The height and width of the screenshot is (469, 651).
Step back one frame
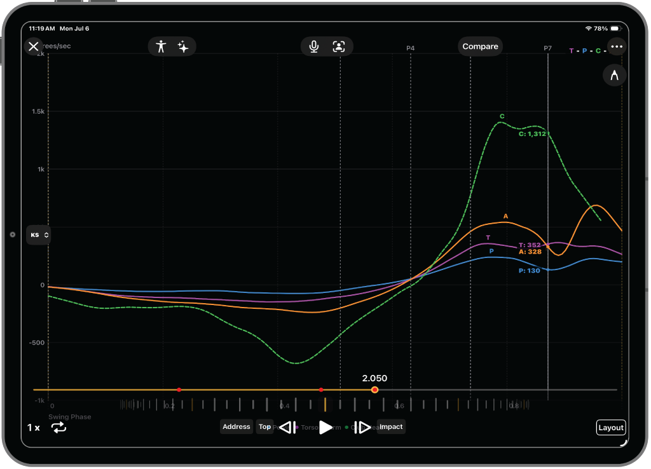coord(288,428)
